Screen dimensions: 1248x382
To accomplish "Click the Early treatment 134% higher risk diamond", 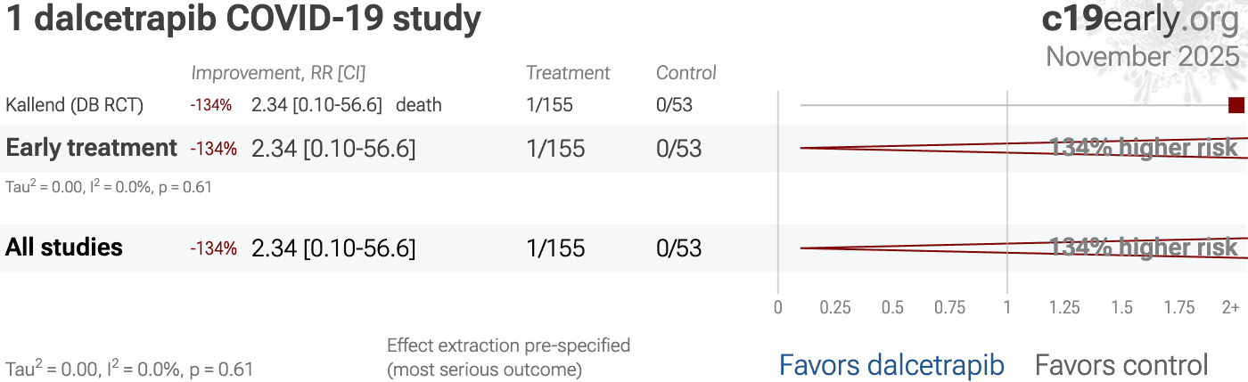I will click(x=1143, y=148).
